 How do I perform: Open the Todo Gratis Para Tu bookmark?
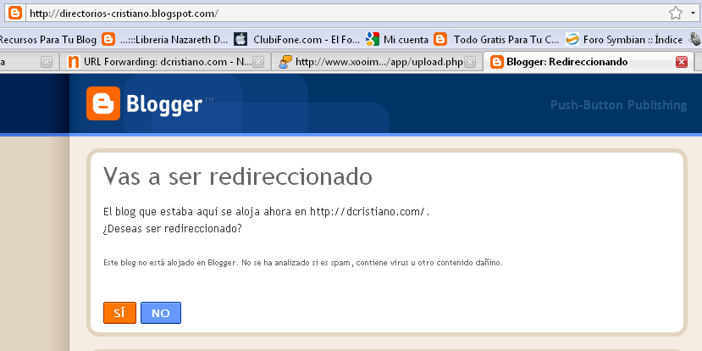(506, 40)
